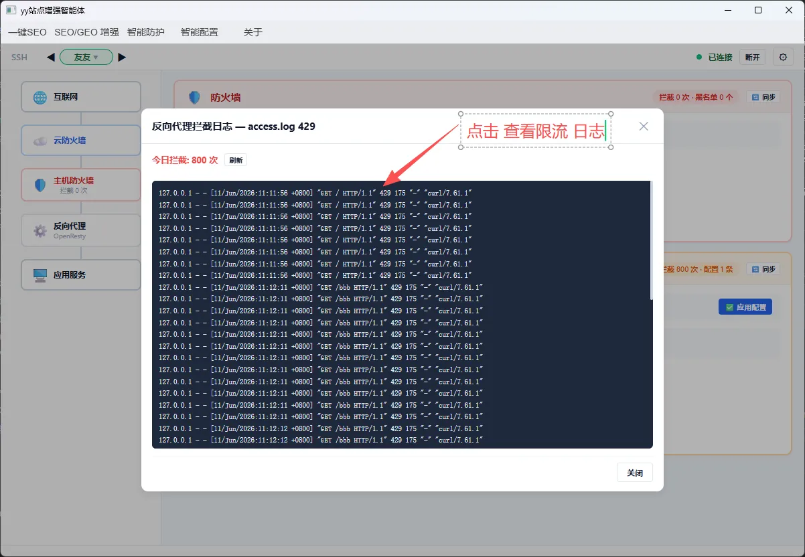Click the dialog title 反向代理拦截日志 — access.log 429
The image size is (805, 557).
234,126
